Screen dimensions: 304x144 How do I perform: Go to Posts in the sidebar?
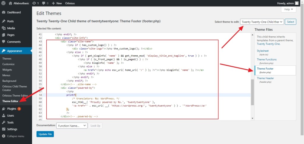10,21
